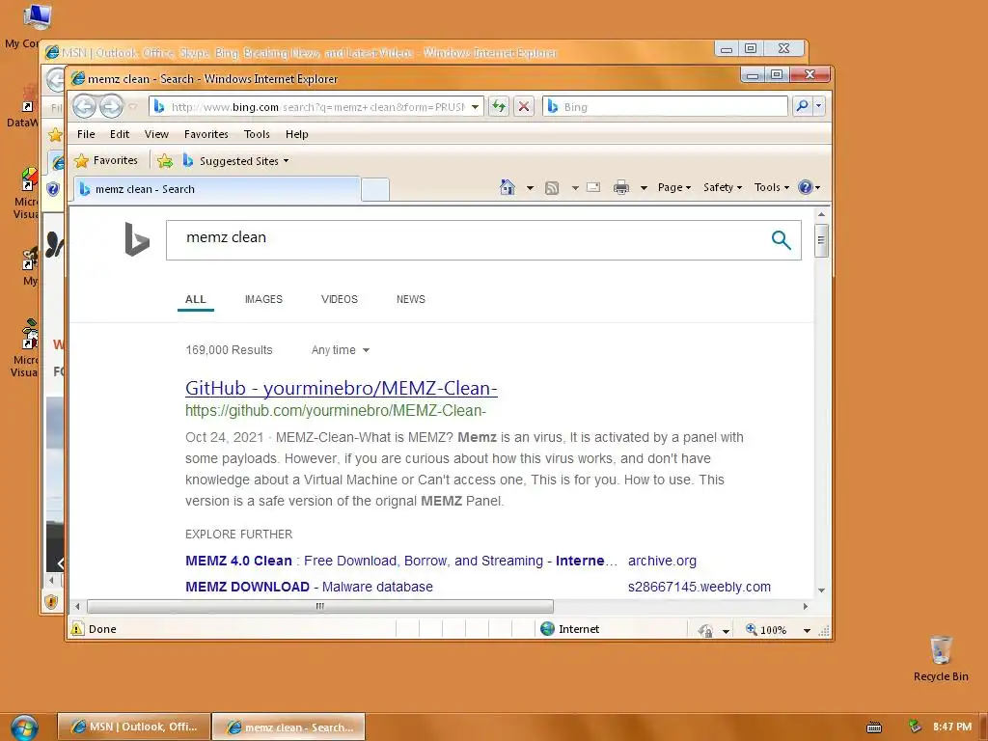This screenshot has height=741, width=988.
Task: Click the warning icon in status bar
Action: coord(77,628)
